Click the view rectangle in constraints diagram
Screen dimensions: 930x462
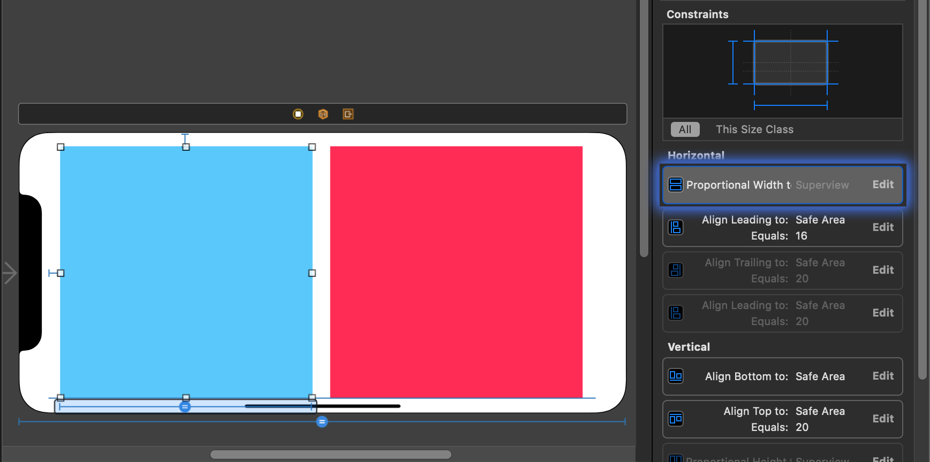tap(791, 63)
